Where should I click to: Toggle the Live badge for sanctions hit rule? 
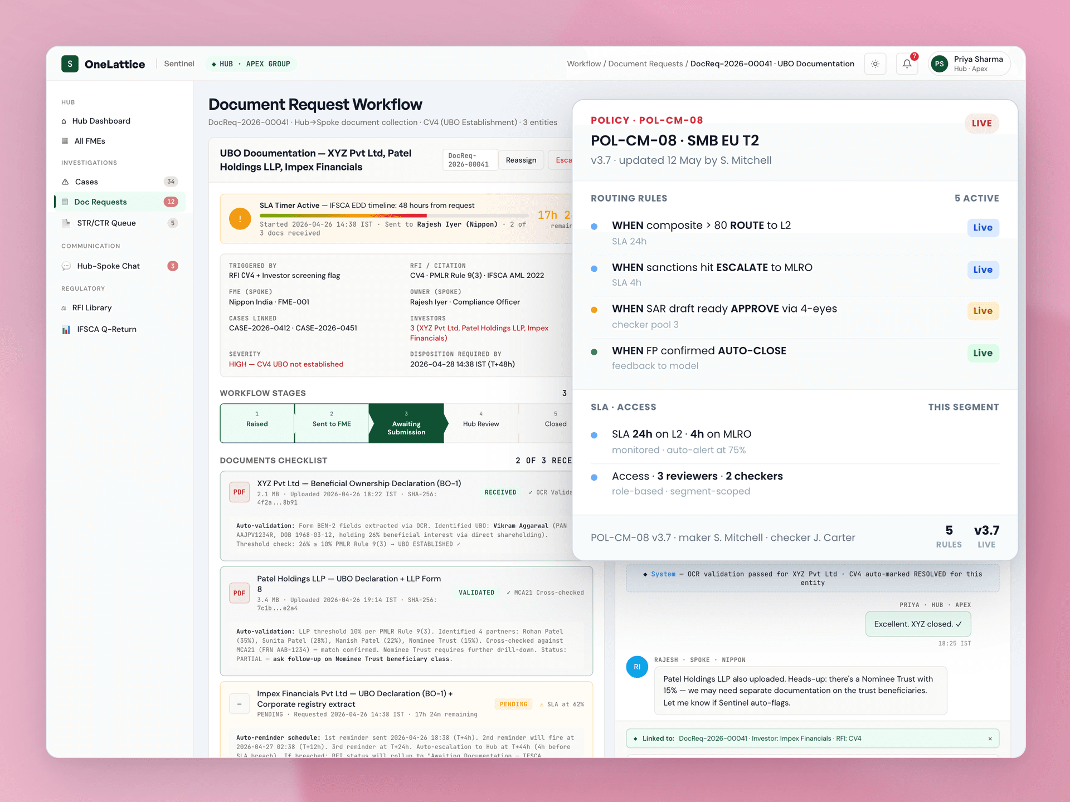coord(983,270)
